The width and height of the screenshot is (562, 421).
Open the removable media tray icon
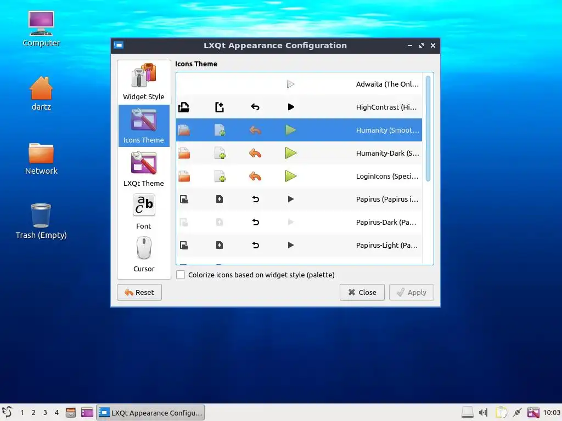point(468,412)
